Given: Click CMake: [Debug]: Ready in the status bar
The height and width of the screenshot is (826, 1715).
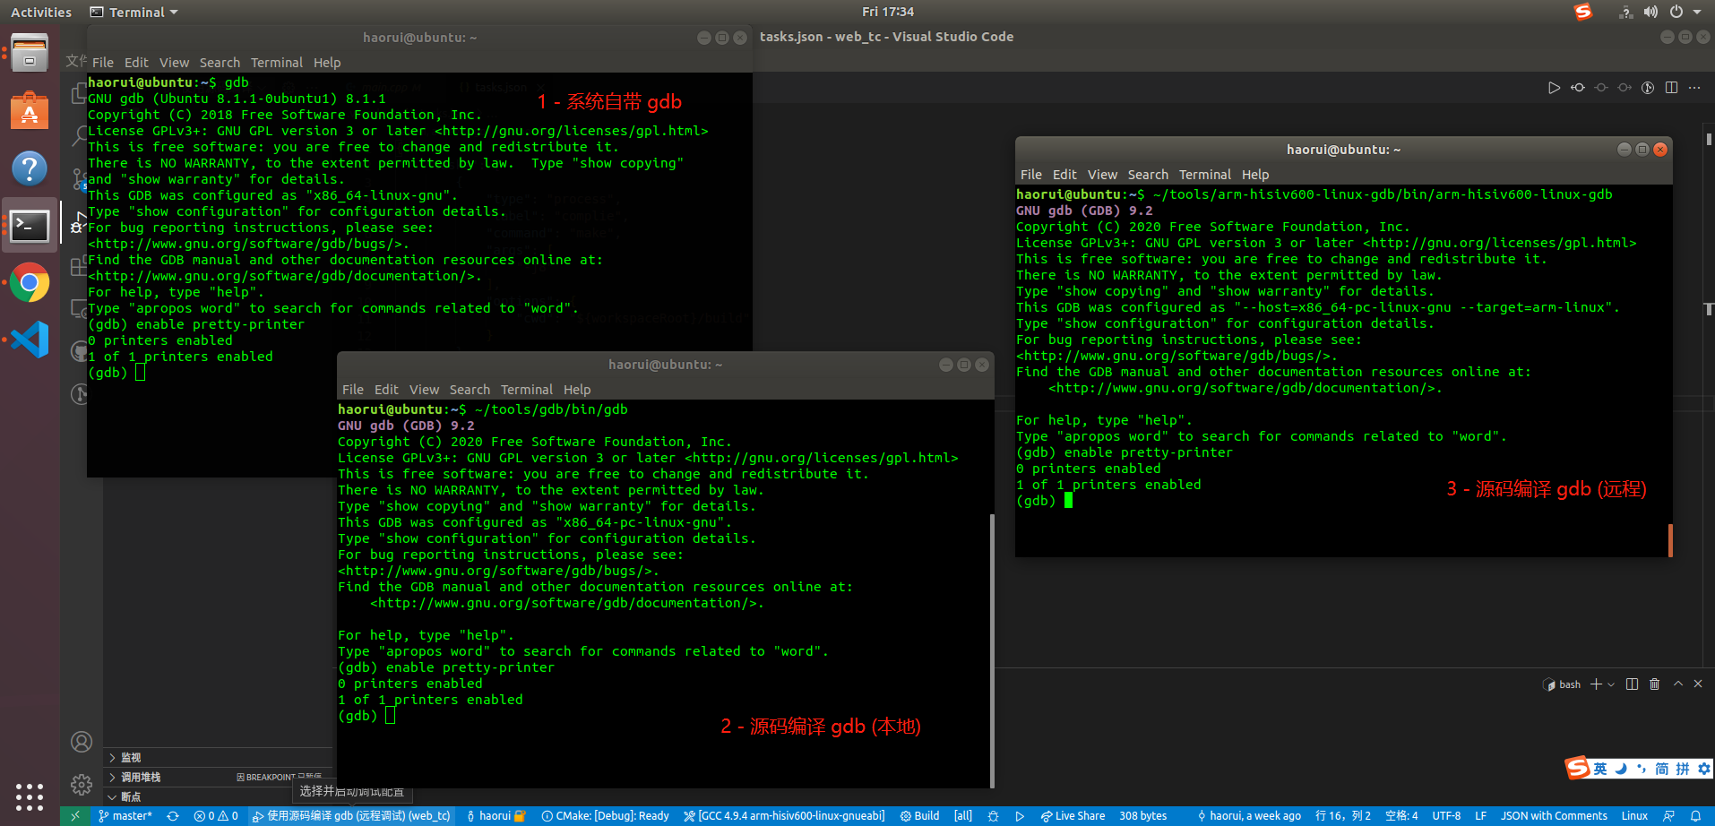Looking at the screenshot, I should pos(605,816).
